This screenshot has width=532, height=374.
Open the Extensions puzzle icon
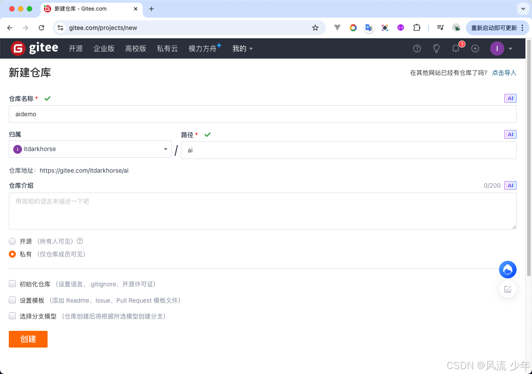click(417, 28)
